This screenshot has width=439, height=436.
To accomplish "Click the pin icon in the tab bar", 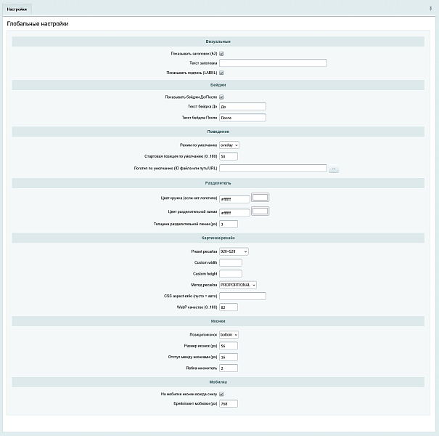I will pyautogui.click(x=431, y=8).
